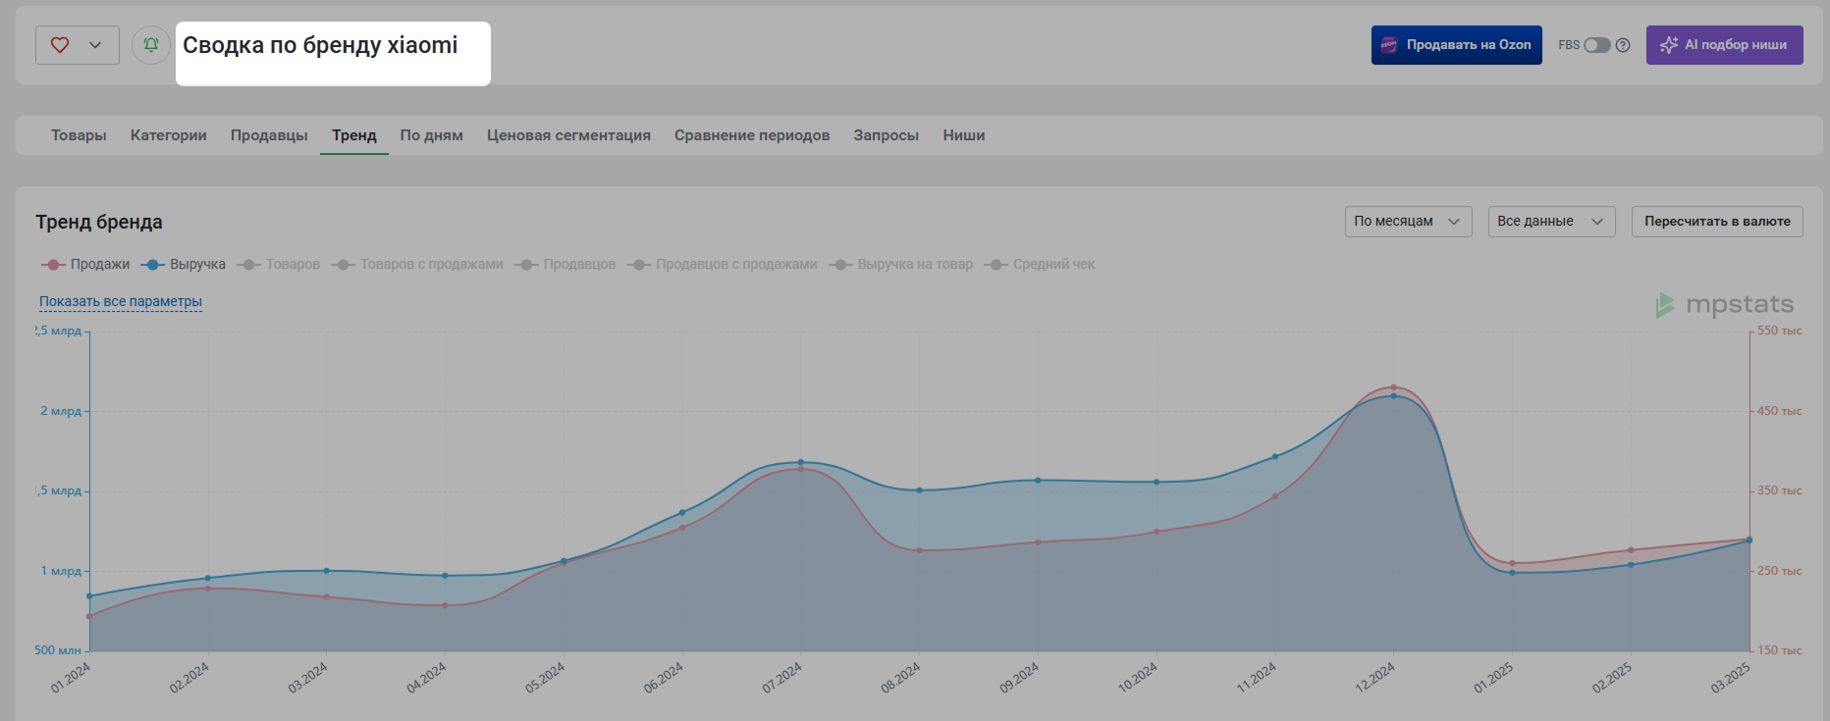
Task: Click the Показать все параметры link
Action: pos(121,302)
